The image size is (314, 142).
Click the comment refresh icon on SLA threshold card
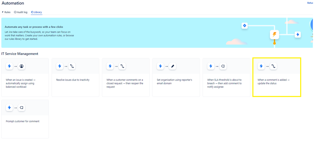223,66
